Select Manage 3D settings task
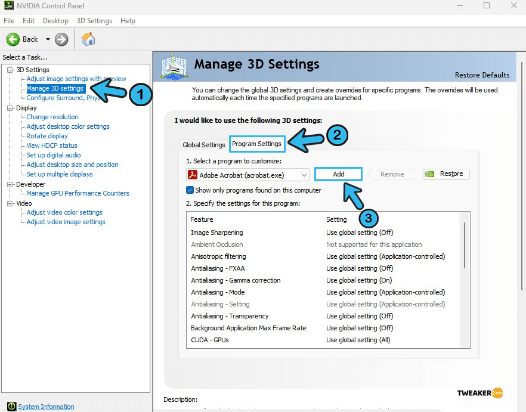526x412 pixels. coord(55,88)
